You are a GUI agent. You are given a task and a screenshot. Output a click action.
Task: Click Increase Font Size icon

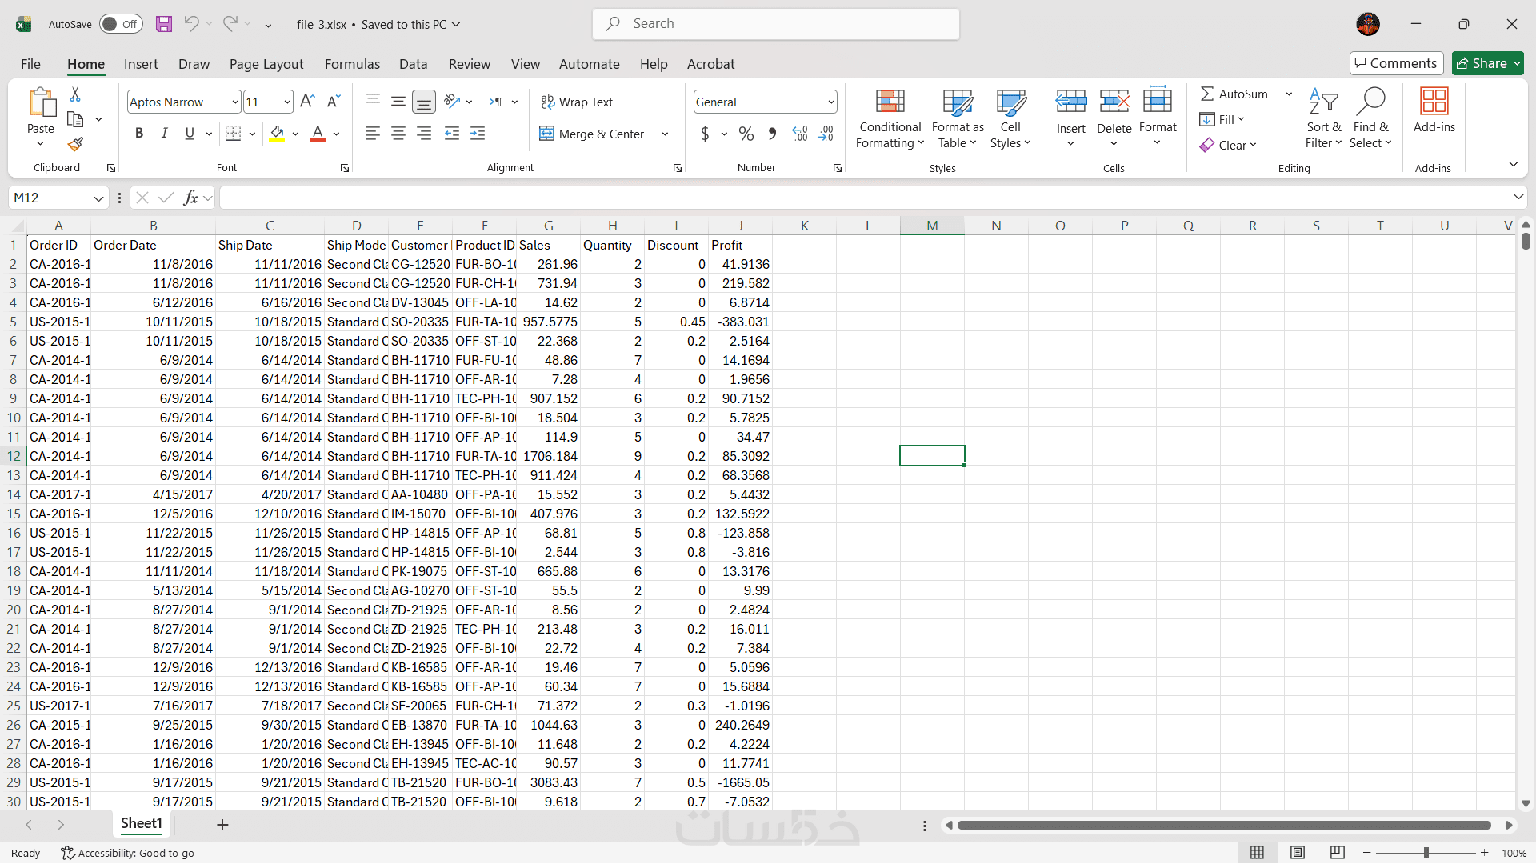click(307, 102)
